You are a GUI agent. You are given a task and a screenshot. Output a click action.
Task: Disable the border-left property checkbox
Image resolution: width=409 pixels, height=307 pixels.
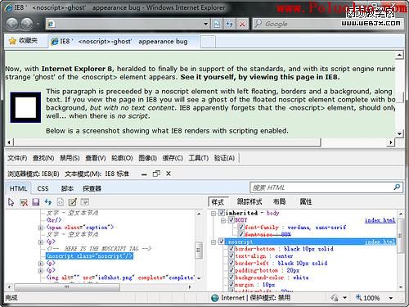(231, 263)
